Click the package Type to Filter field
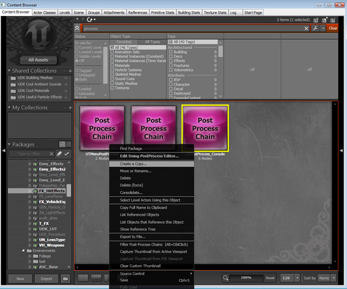The width and height of the screenshot is (347, 289). [29, 153]
